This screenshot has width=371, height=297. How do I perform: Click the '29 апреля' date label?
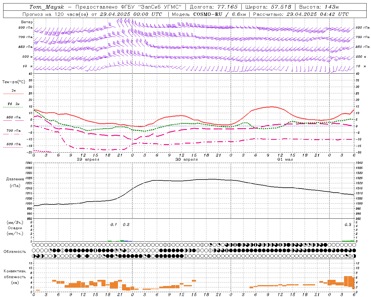pos(88,160)
